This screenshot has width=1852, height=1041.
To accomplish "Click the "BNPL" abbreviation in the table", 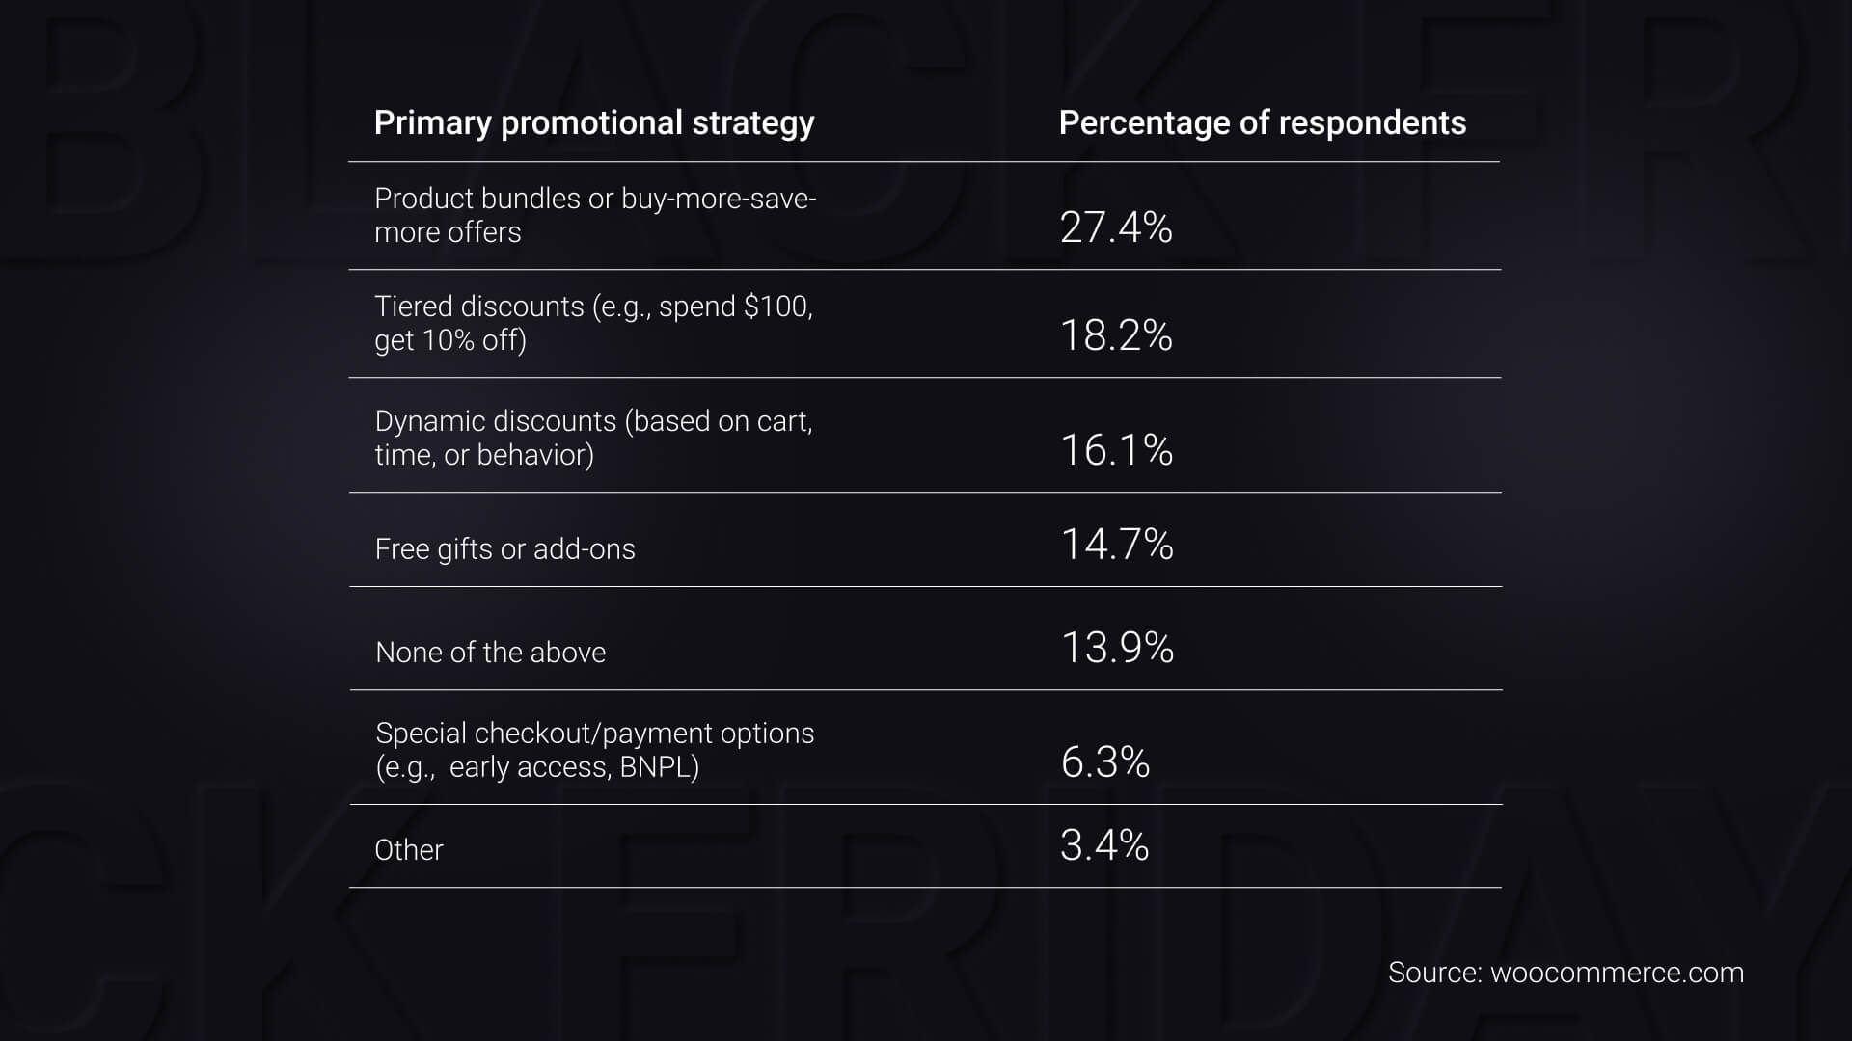I will tap(659, 767).
